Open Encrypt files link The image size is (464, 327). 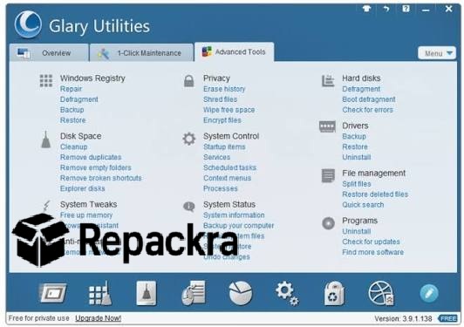[222, 120]
